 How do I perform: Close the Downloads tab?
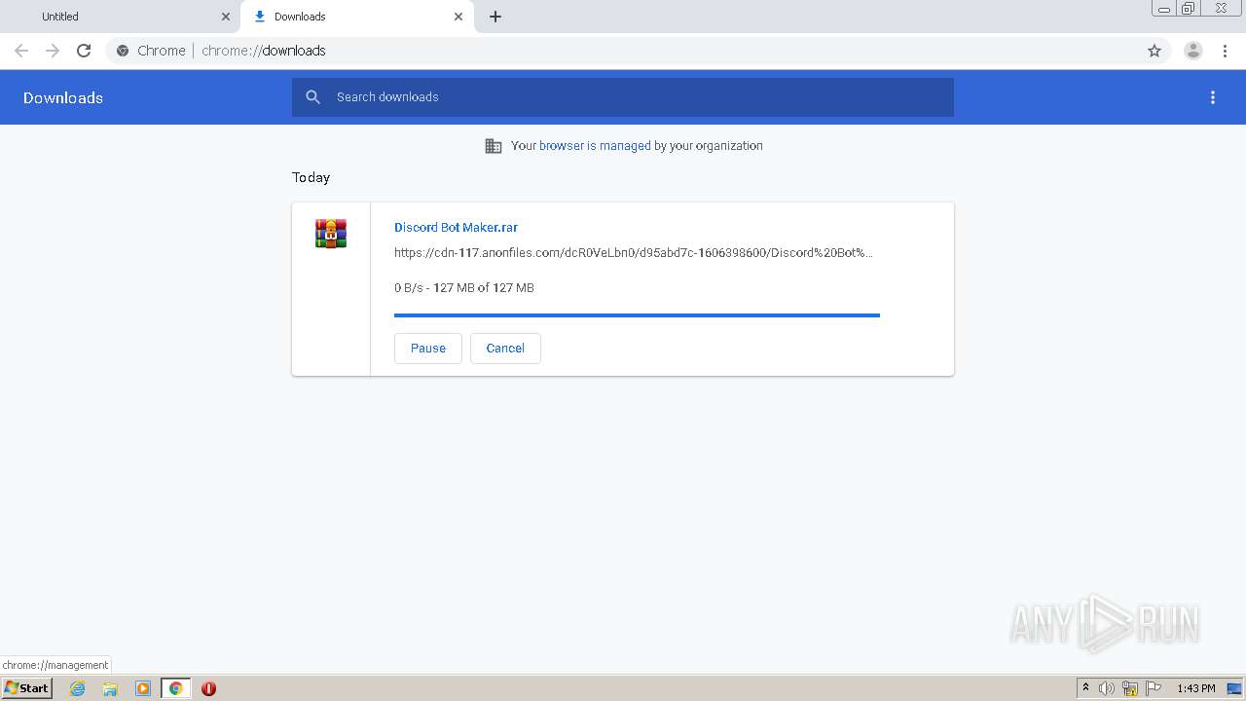[x=458, y=17]
